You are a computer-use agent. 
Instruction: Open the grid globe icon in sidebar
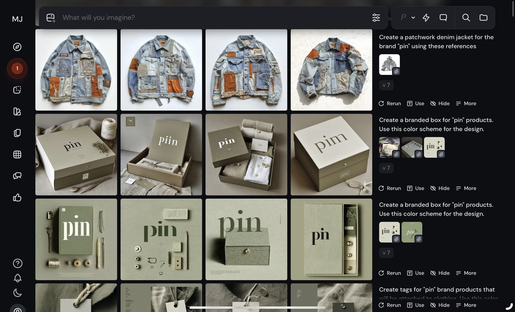click(x=17, y=154)
